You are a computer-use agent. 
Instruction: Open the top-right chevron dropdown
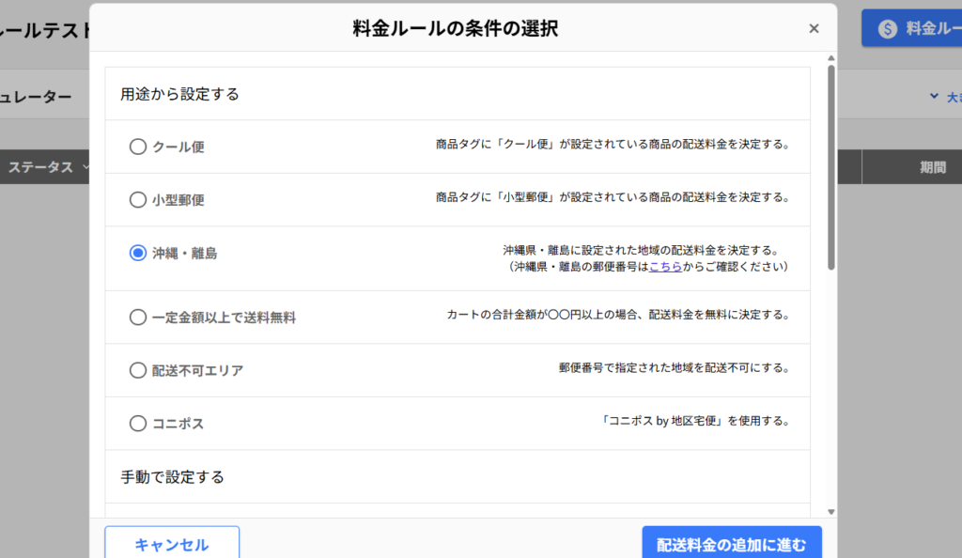(x=934, y=96)
